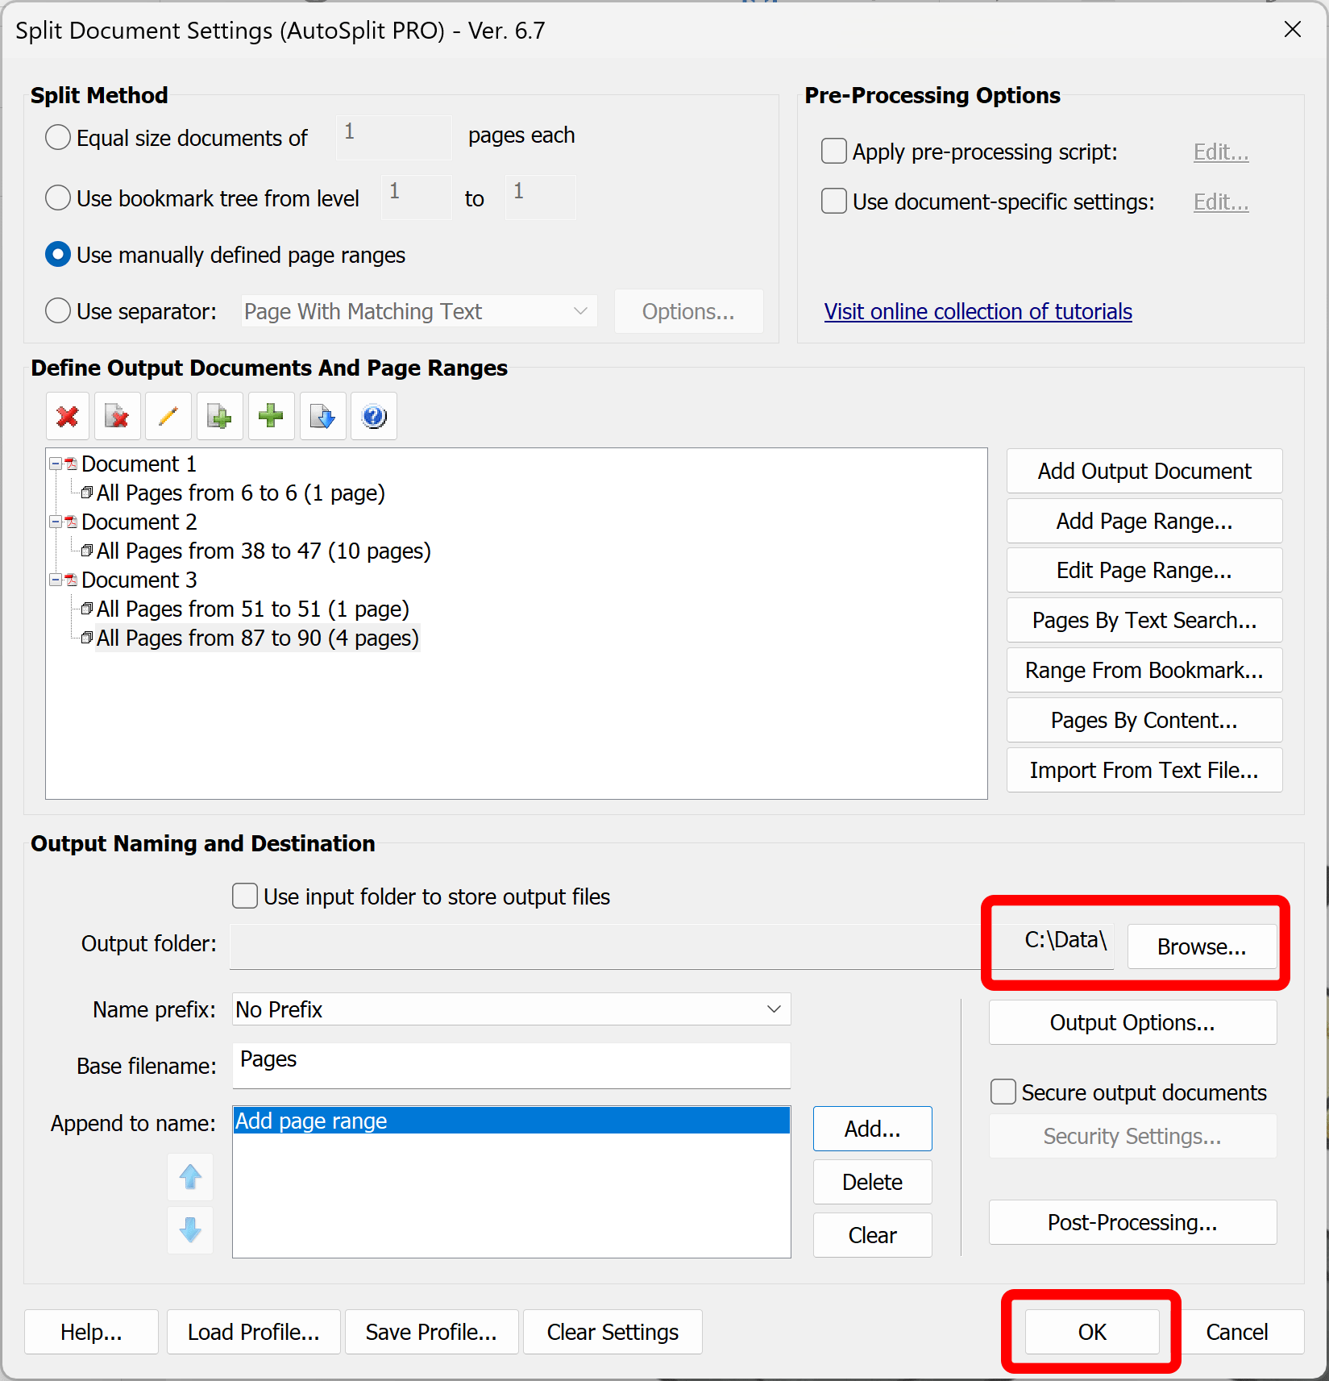This screenshot has height=1381, width=1329.
Task: Open 'Visit online collection of tutorials' link
Action: pos(978,311)
